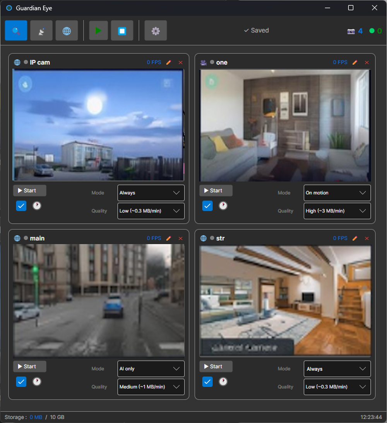387x423 pixels.
Task: Click the clock schedule icon for IP cam
Action: [37, 206]
